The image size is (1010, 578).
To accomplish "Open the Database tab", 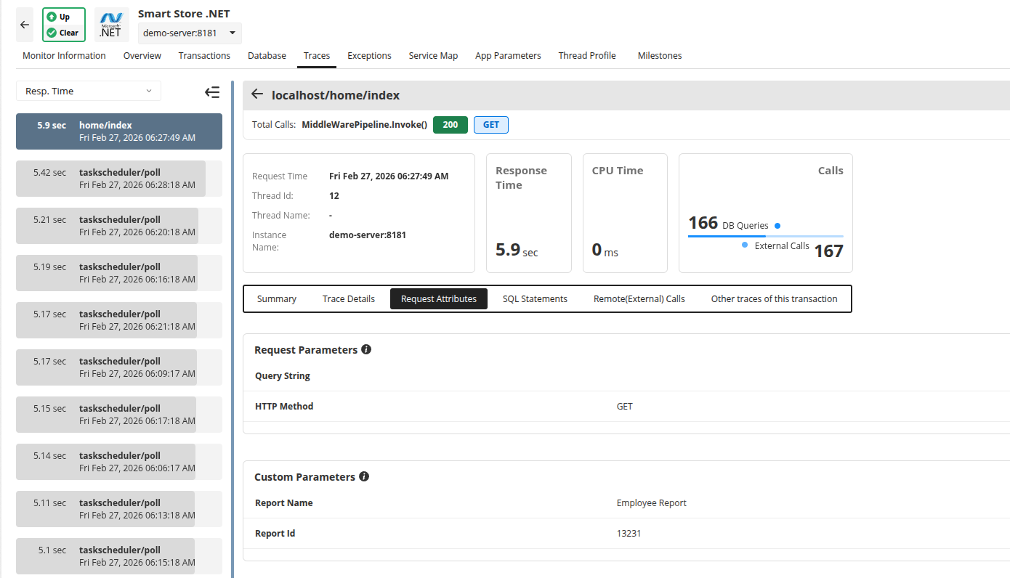I will [267, 56].
